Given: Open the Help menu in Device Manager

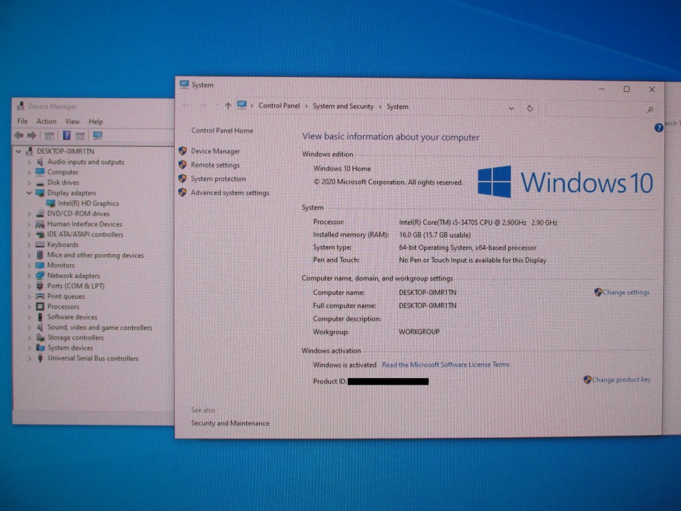Looking at the screenshot, I should click(96, 122).
